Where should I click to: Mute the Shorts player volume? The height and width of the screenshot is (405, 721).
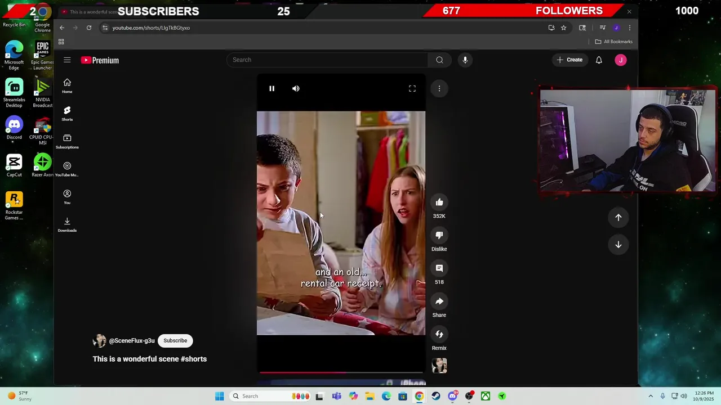(x=296, y=88)
